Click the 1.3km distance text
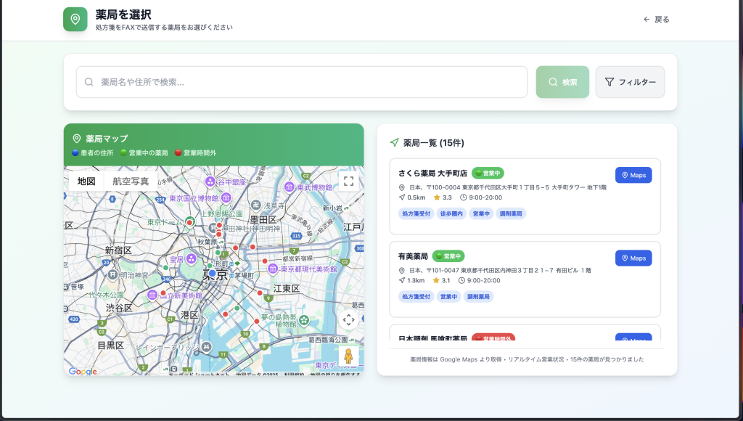The height and width of the screenshot is (421, 743). coord(416,281)
